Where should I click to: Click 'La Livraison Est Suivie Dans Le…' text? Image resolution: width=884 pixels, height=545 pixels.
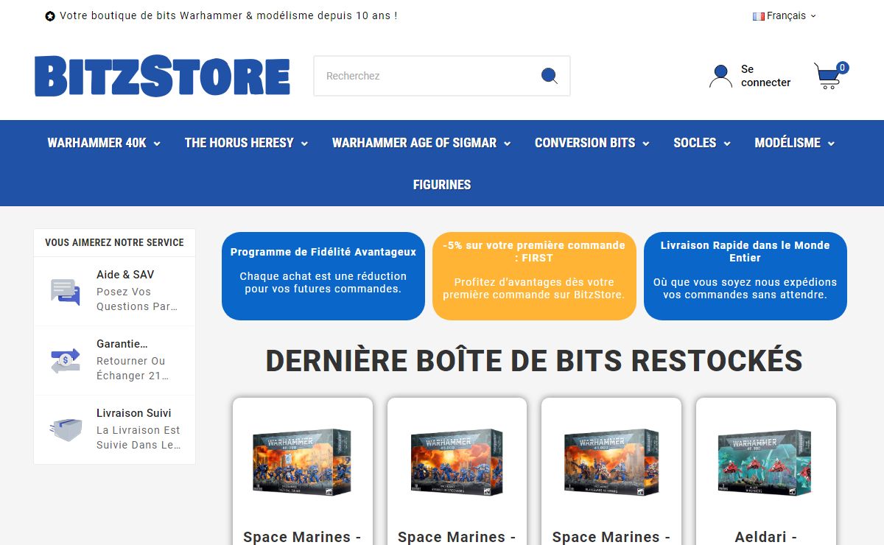(x=138, y=437)
